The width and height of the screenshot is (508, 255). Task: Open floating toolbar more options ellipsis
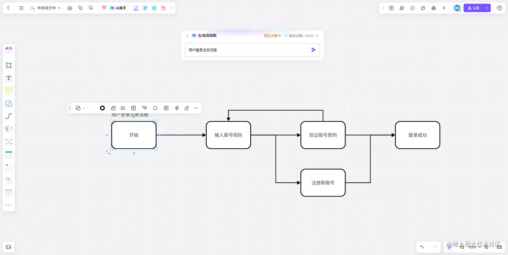(x=196, y=108)
